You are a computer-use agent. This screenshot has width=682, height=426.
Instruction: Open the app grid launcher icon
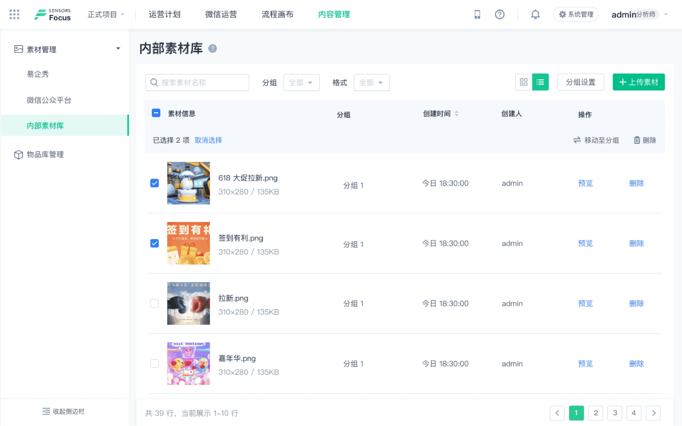point(14,14)
